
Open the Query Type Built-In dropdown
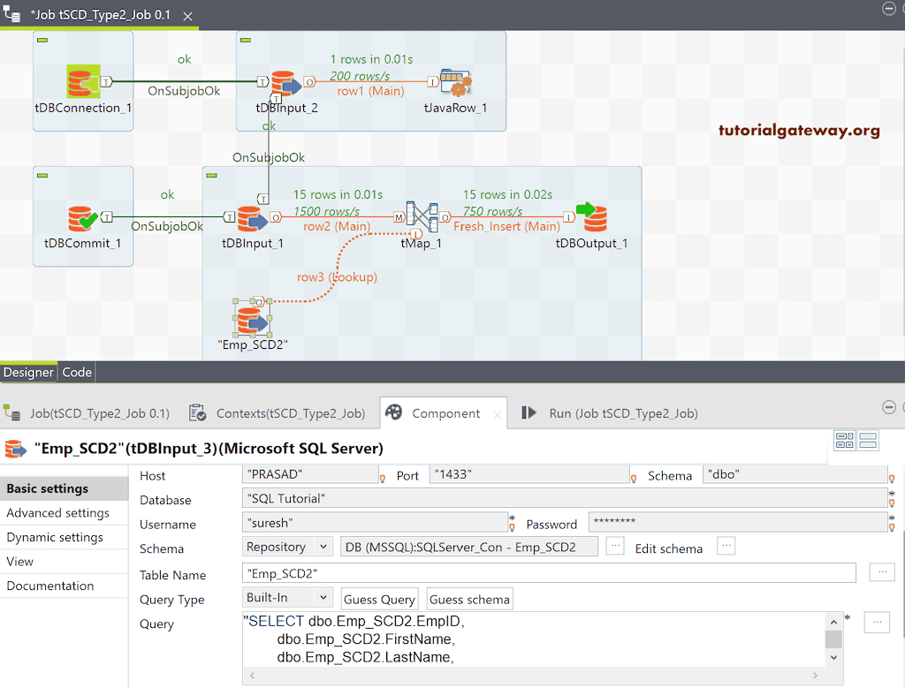286,599
